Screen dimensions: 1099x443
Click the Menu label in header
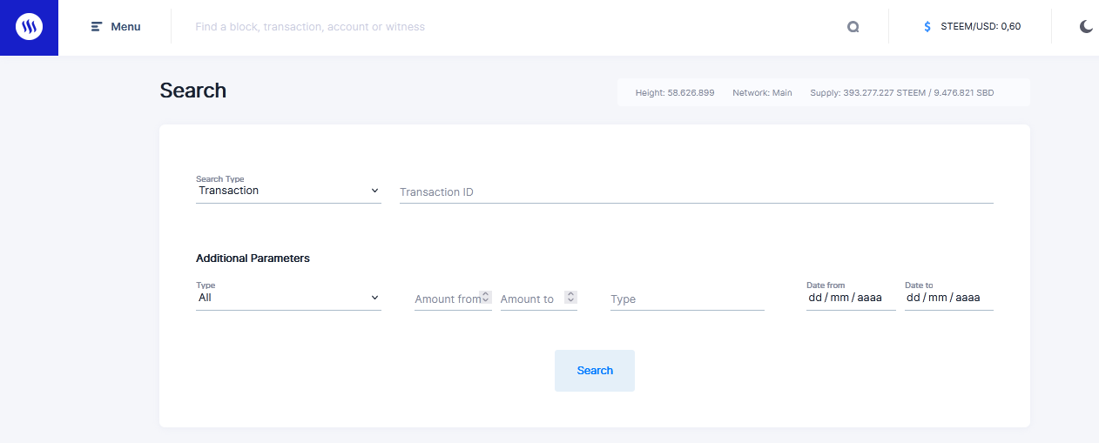coord(125,27)
